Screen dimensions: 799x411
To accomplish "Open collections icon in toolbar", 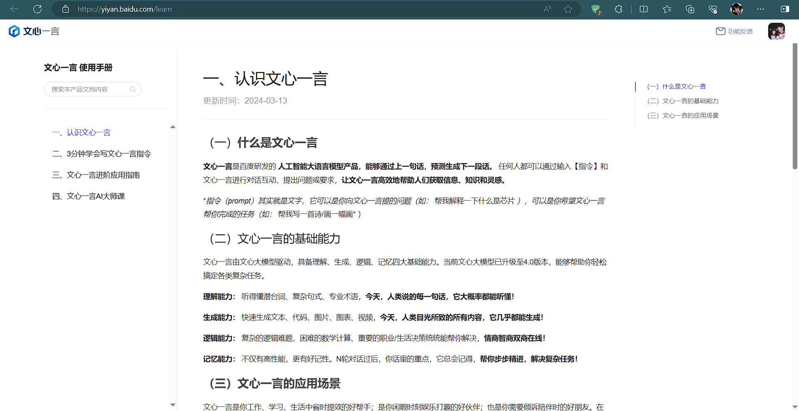I will [690, 9].
